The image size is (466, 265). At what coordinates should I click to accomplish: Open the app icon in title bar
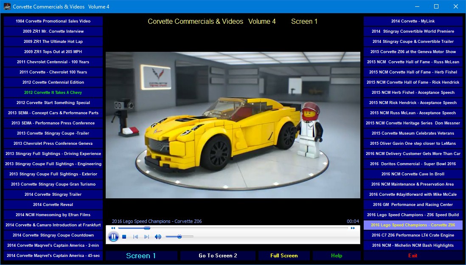click(7, 6)
